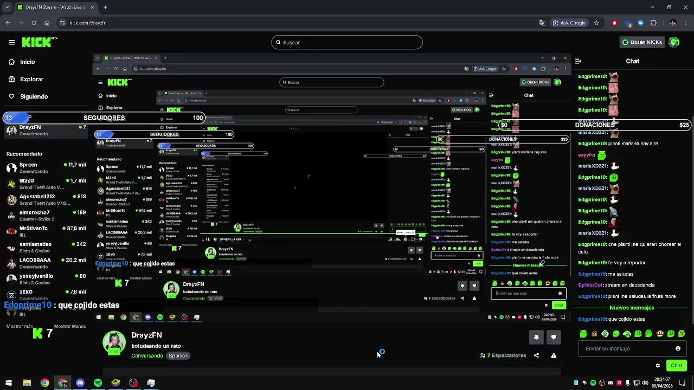The height and width of the screenshot is (390, 694).
Task: Focus the Buscar search field
Action: 347,42
